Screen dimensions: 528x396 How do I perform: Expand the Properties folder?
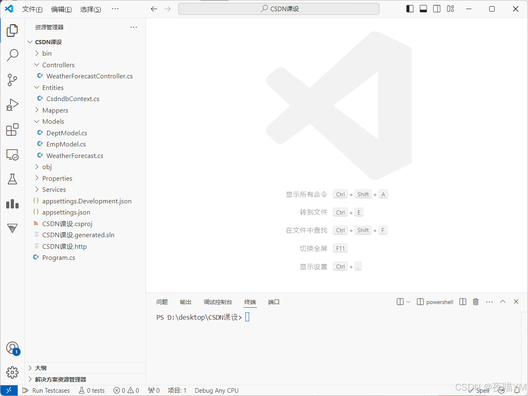(x=37, y=178)
